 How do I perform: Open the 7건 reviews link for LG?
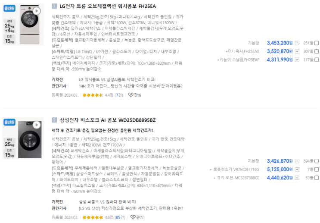[x=118, y=95]
